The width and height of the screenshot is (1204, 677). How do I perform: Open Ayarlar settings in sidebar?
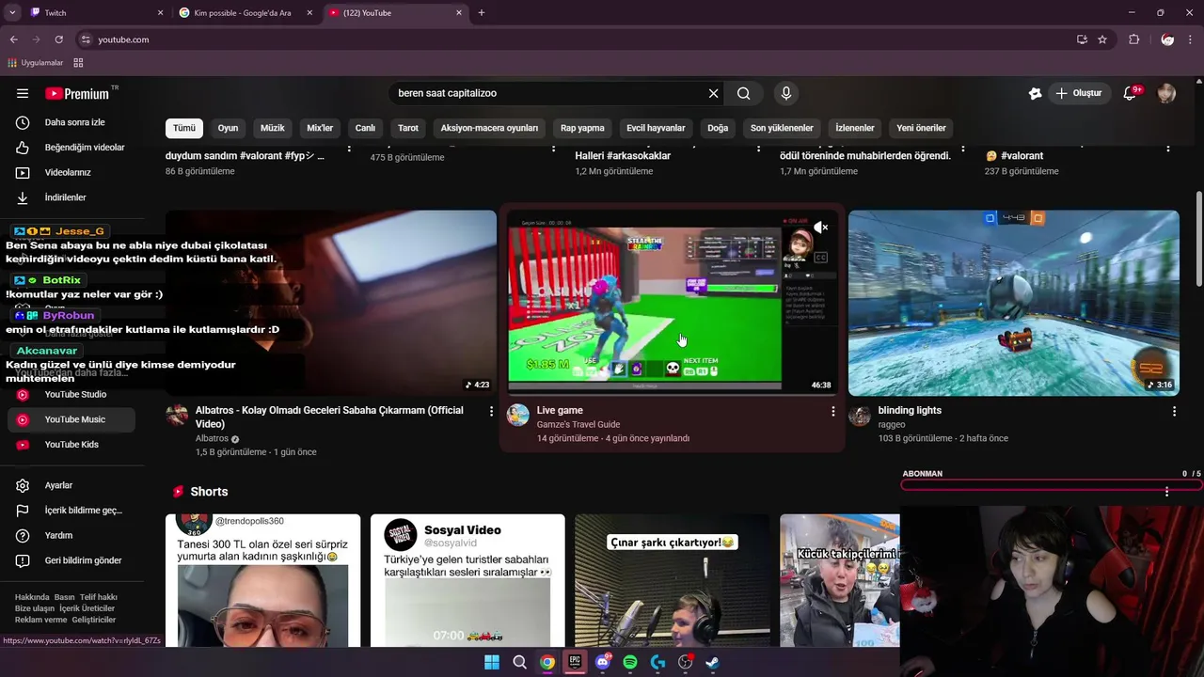click(71, 485)
